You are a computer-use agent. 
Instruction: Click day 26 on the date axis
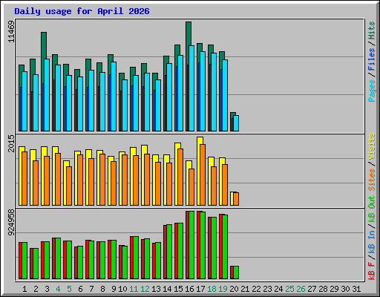[301, 289]
